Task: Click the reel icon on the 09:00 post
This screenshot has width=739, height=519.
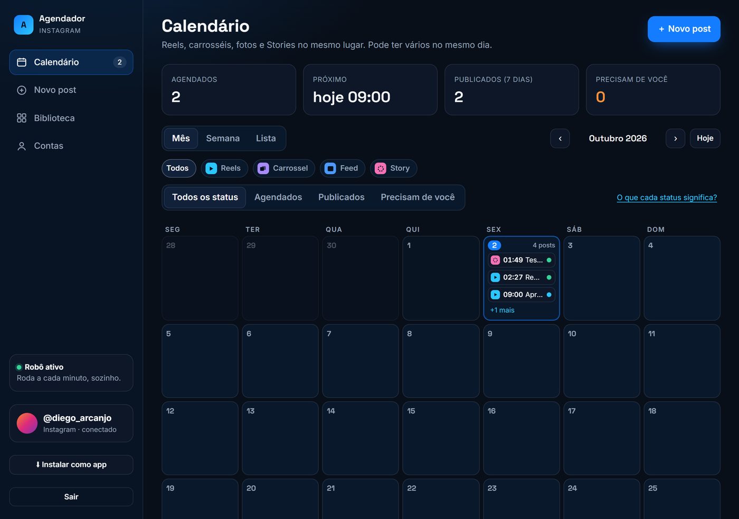Action: point(495,295)
